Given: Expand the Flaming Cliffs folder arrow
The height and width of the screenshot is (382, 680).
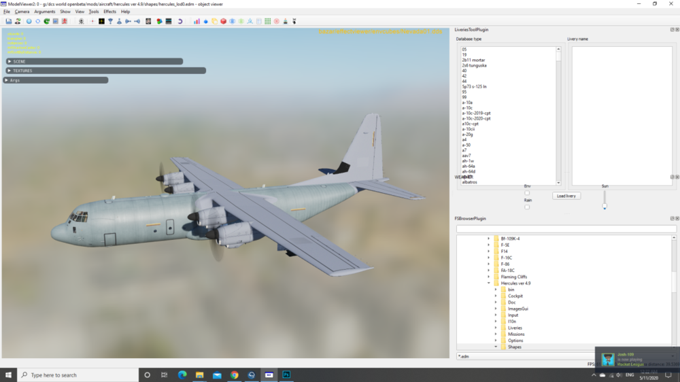Looking at the screenshot, I should pyautogui.click(x=488, y=277).
